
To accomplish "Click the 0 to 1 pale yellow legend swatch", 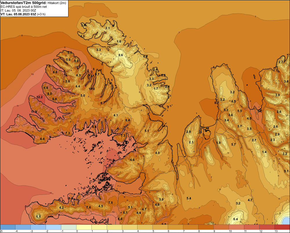I will (84, 227).
